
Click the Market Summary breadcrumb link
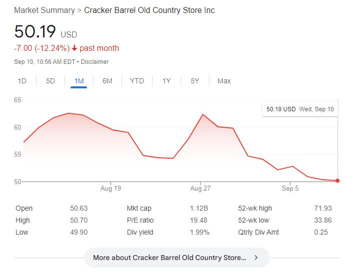44,10
